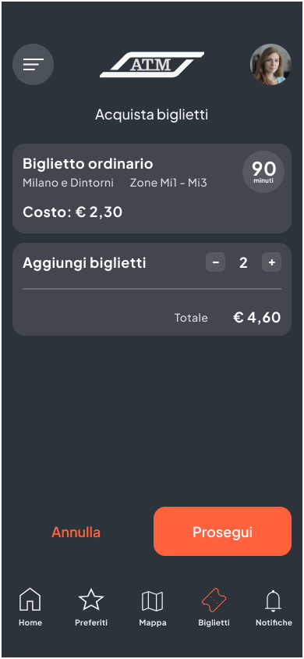Click the ATM logo

click(152, 65)
